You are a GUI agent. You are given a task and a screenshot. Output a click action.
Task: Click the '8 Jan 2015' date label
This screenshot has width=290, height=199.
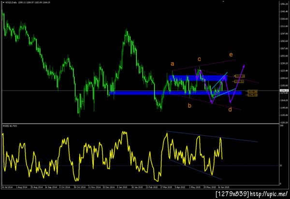point(123,187)
